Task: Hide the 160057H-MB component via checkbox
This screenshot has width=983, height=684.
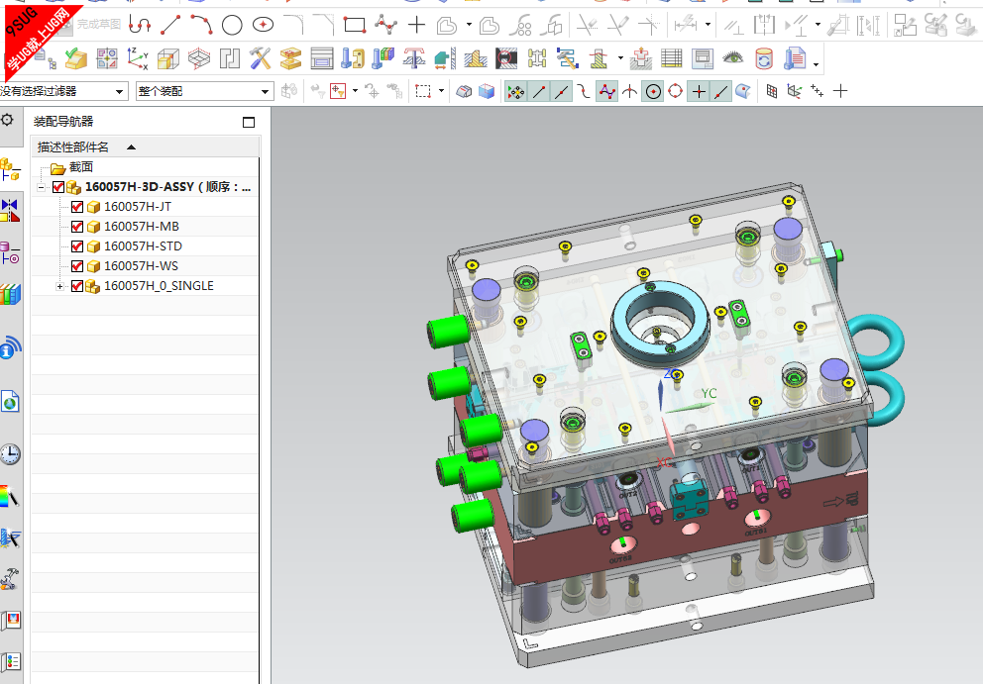Action: 77,226
